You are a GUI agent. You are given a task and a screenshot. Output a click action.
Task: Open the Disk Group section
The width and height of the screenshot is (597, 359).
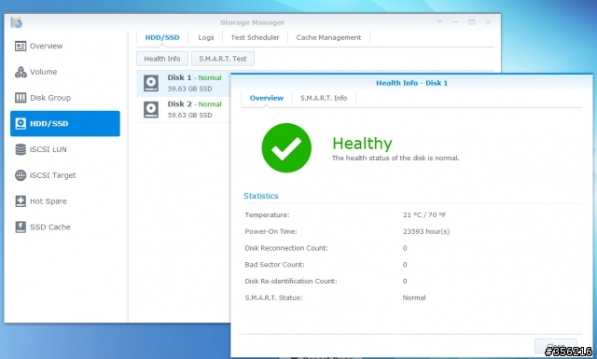click(64, 98)
